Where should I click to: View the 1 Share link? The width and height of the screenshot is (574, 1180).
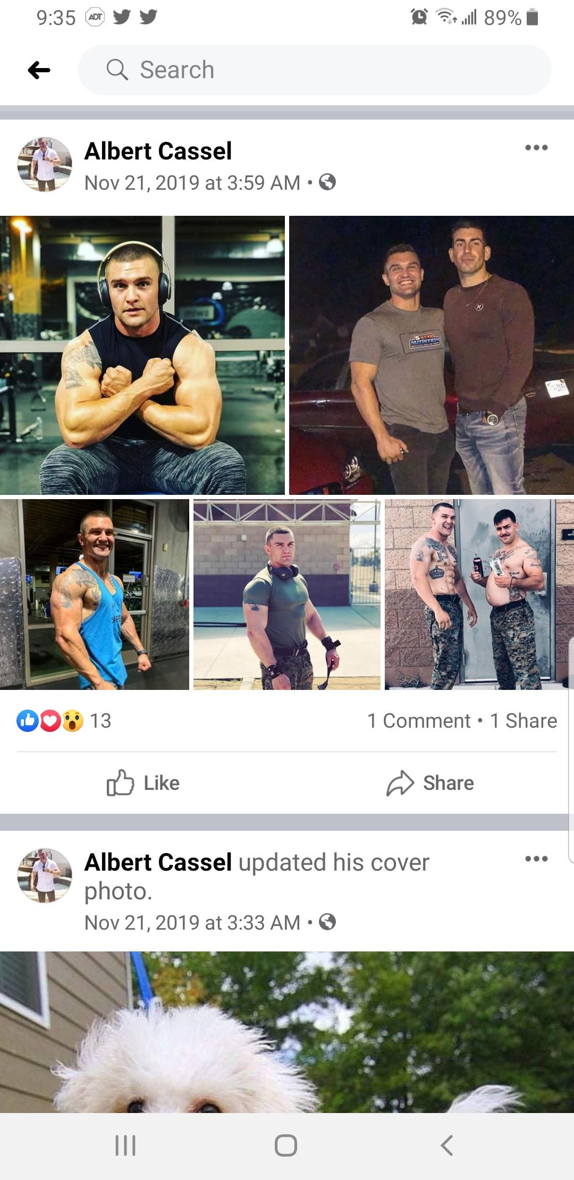click(524, 721)
